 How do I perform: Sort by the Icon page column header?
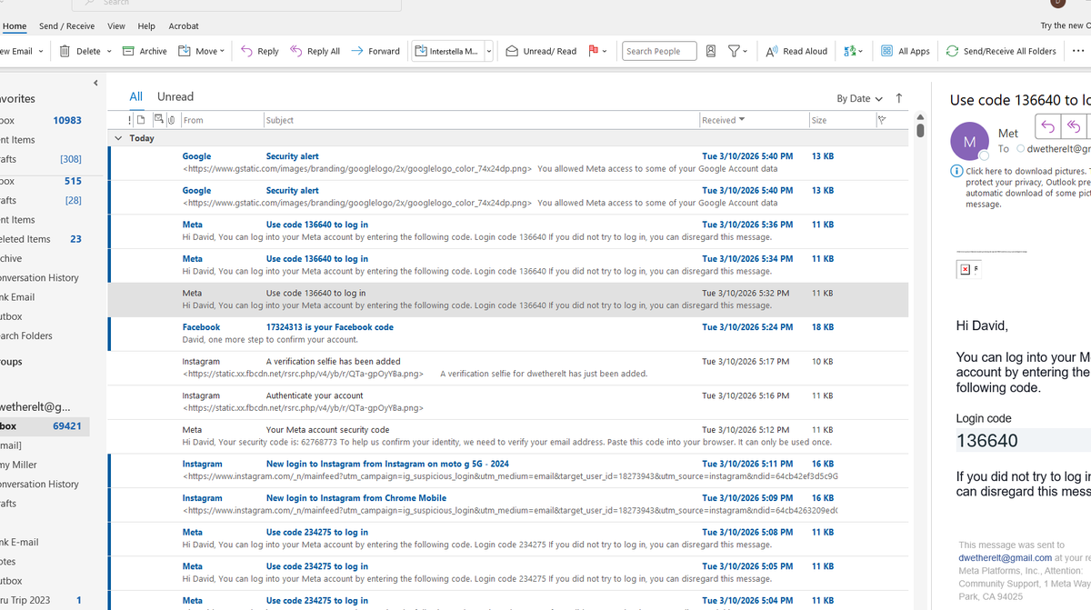pyautogui.click(x=141, y=120)
